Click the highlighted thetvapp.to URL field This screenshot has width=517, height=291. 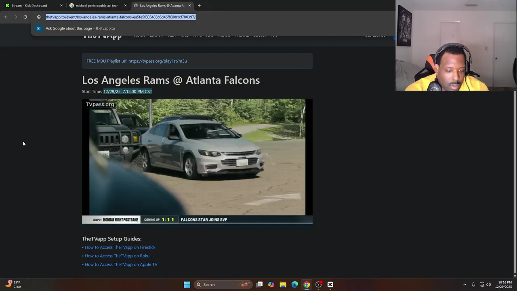(121, 17)
